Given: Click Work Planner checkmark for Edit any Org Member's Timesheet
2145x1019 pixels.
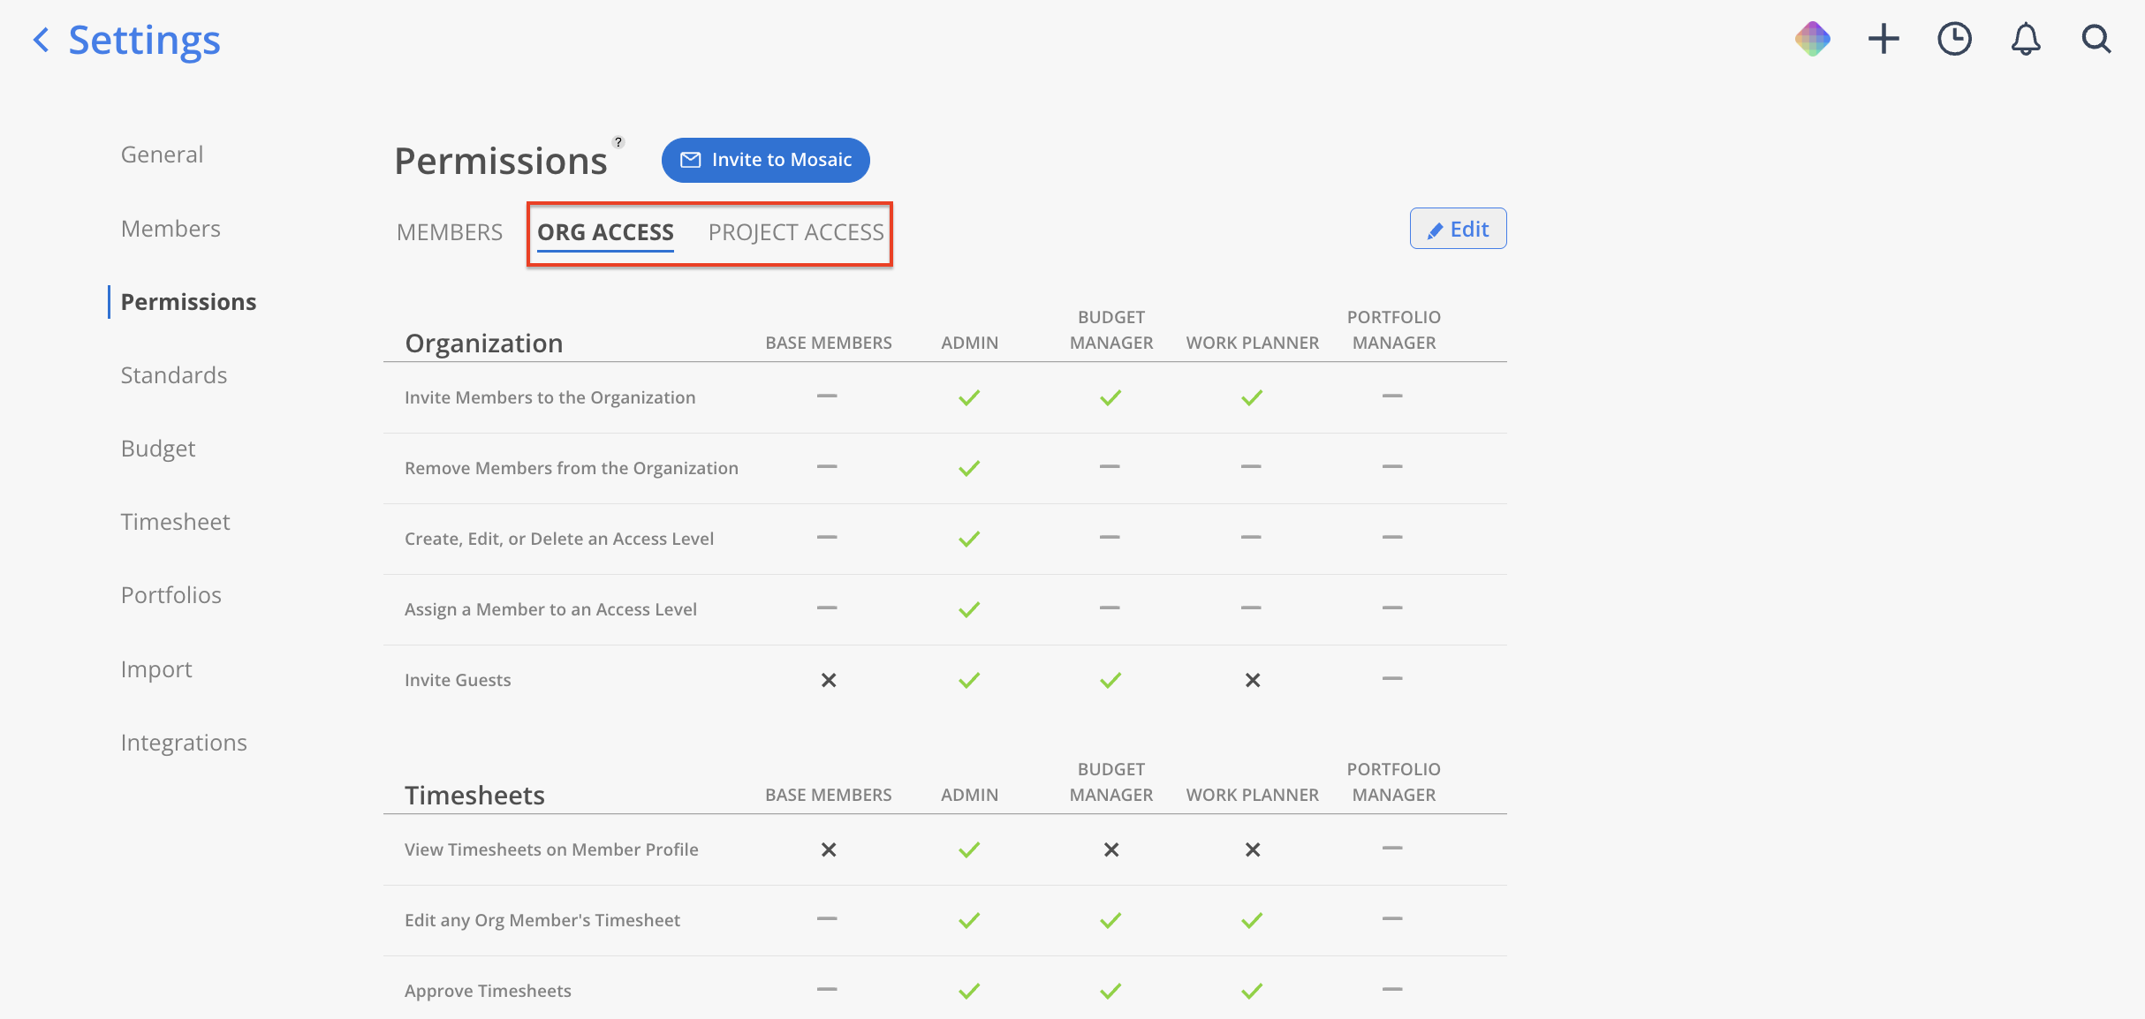Looking at the screenshot, I should tap(1252, 920).
